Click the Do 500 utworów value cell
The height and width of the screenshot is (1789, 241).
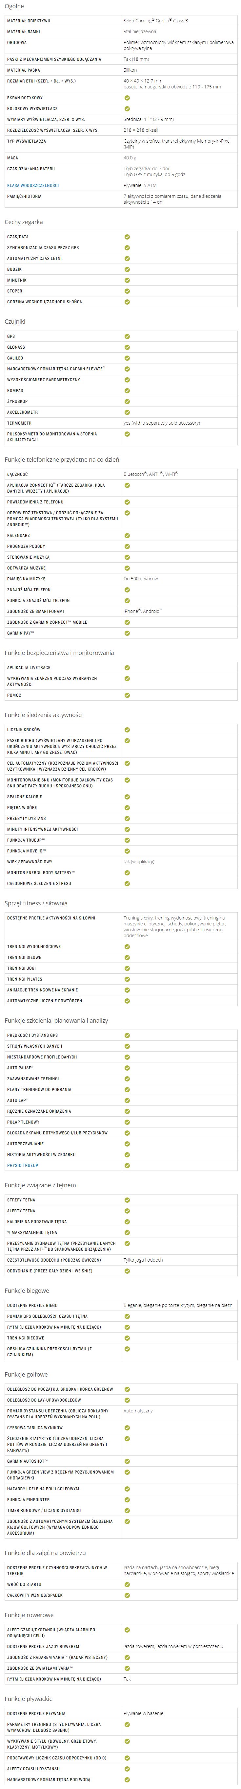[141, 578]
